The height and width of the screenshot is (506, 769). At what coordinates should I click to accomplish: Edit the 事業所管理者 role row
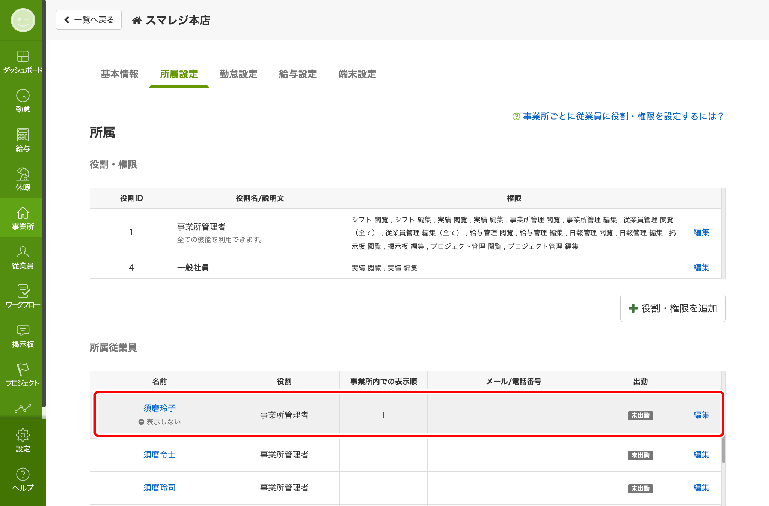click(701, 232)
